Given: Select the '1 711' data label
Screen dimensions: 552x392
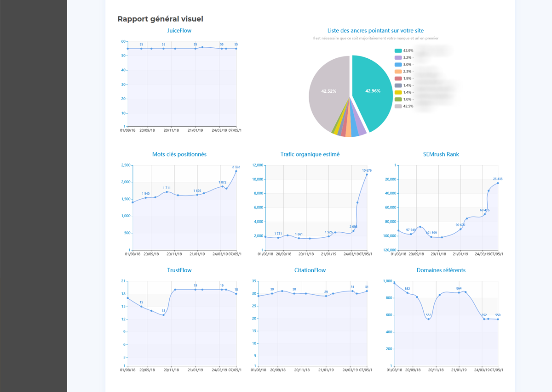Looking at the screenshot, I should click(167, 188).
